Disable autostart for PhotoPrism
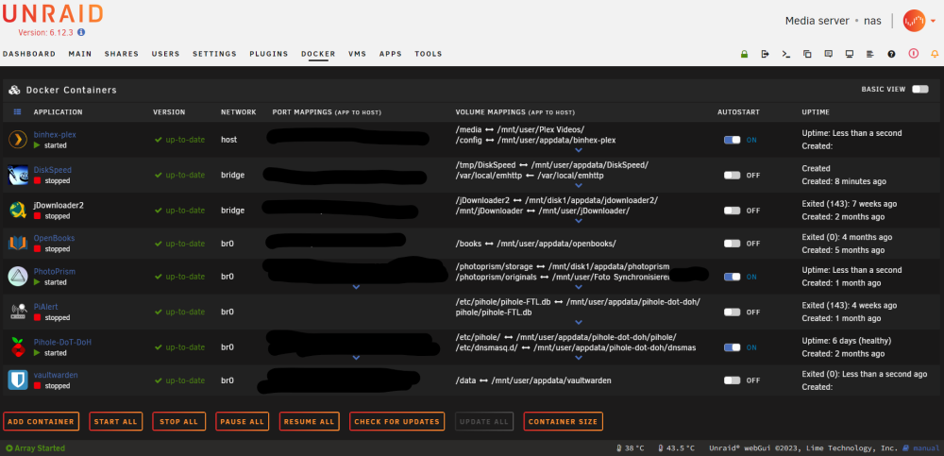The height and width of the screenshot is (456, 944). 733,277
